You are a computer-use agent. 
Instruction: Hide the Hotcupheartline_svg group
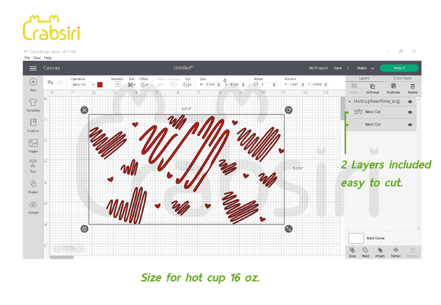coord(410,102)
